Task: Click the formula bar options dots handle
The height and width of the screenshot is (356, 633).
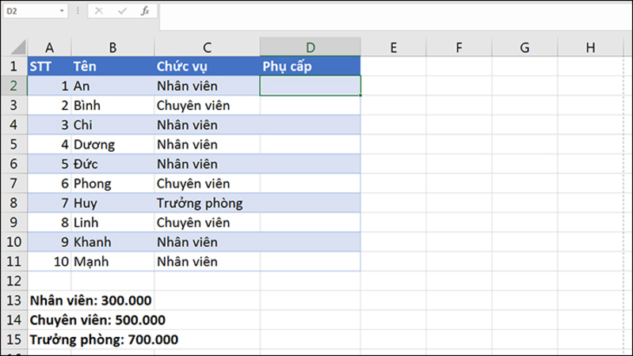Action: 78,11
